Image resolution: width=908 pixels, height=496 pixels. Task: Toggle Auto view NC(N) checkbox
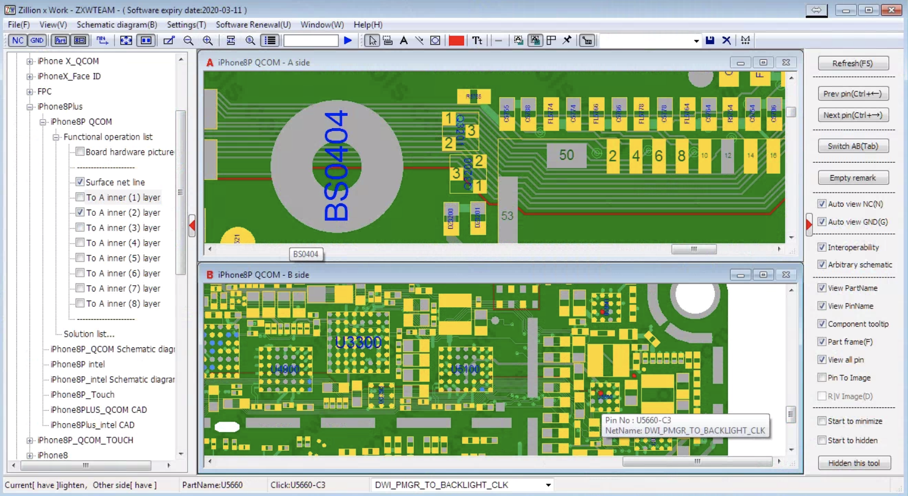(x=822, y=204)
